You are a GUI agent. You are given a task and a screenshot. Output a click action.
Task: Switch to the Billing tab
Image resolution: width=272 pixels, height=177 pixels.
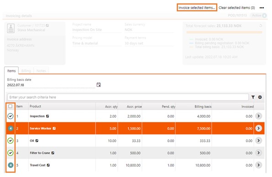[26, 71]
